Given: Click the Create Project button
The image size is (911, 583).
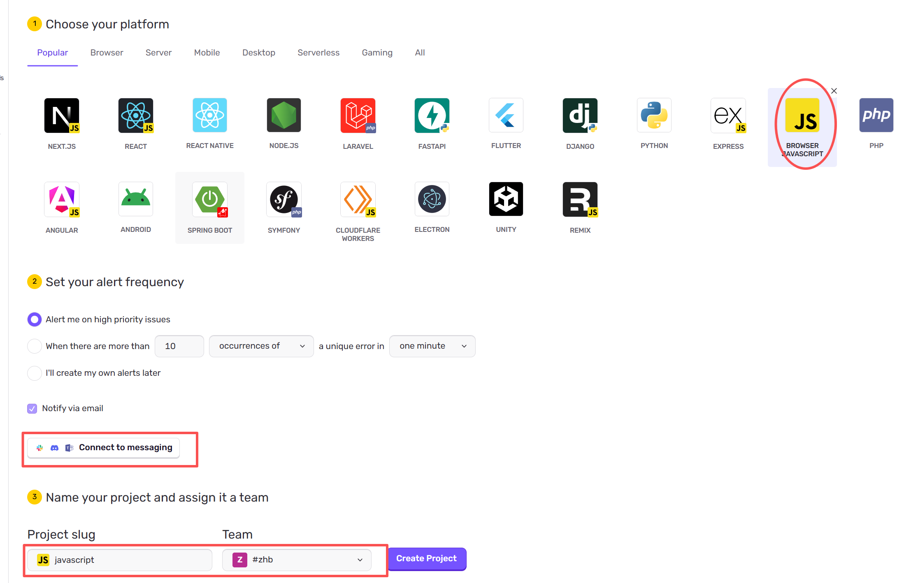Looking at the screenshot, I should [x=426, y=559].
